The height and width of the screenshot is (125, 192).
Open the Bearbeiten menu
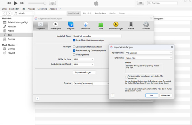pyautogui.click(x=14, y=9)
